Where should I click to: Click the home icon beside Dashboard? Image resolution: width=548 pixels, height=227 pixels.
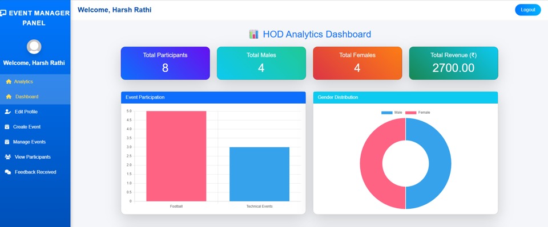(9, 97)
